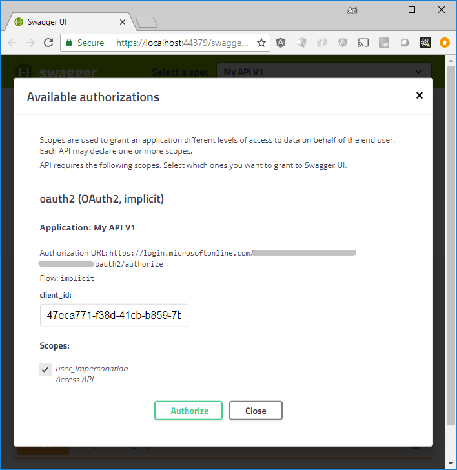Click the green Authorize button
This screenshot has width=457, height=470.
pyautogui.click(x=188, y=411)
